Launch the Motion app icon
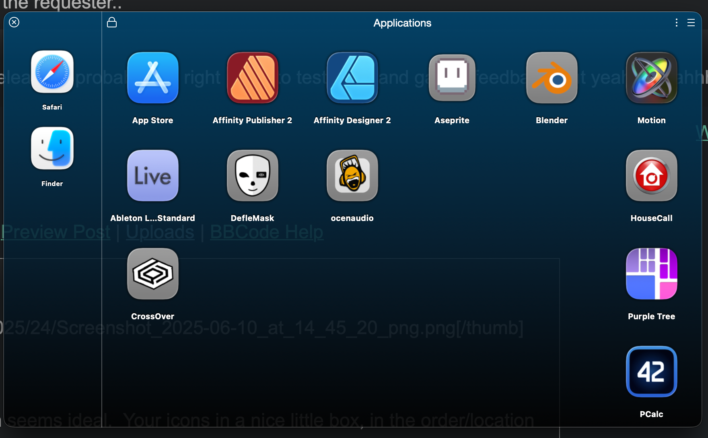 tap(652, 78)
